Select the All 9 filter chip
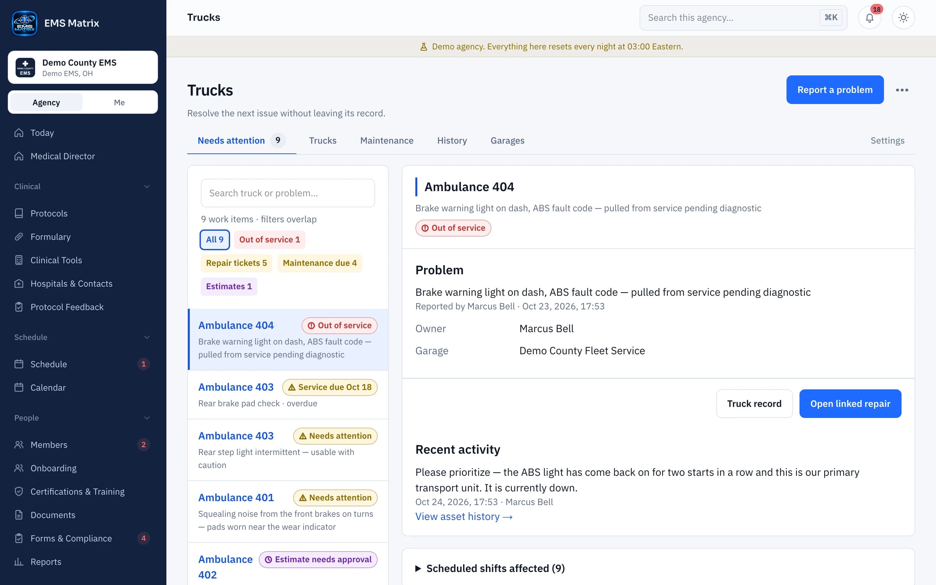This screenshot has width=936, height=585. 214,240
